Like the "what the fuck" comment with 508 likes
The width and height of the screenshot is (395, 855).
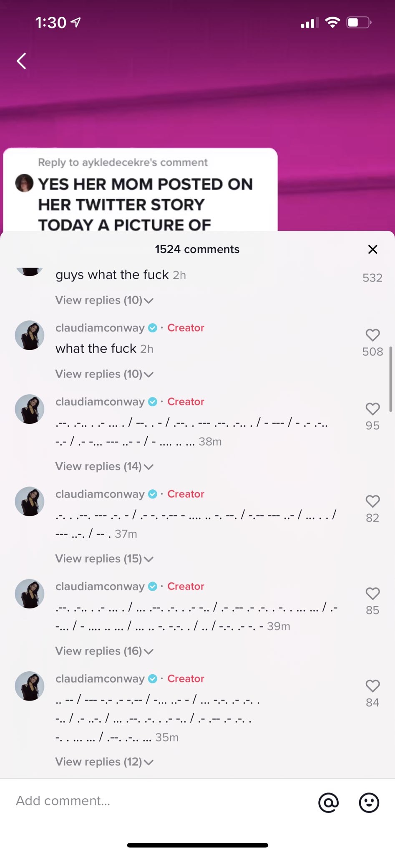(x=372, y=335)
